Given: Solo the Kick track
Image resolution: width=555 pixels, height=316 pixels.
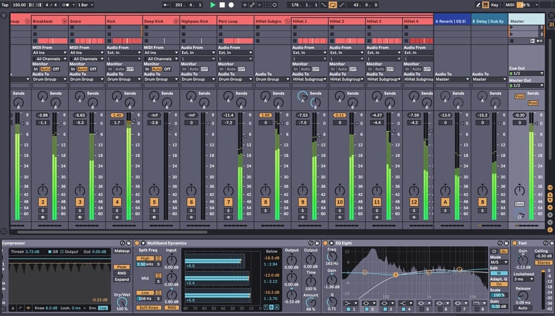Looking at the screenshot, I should pyautogui.click(x=117, y=210).
